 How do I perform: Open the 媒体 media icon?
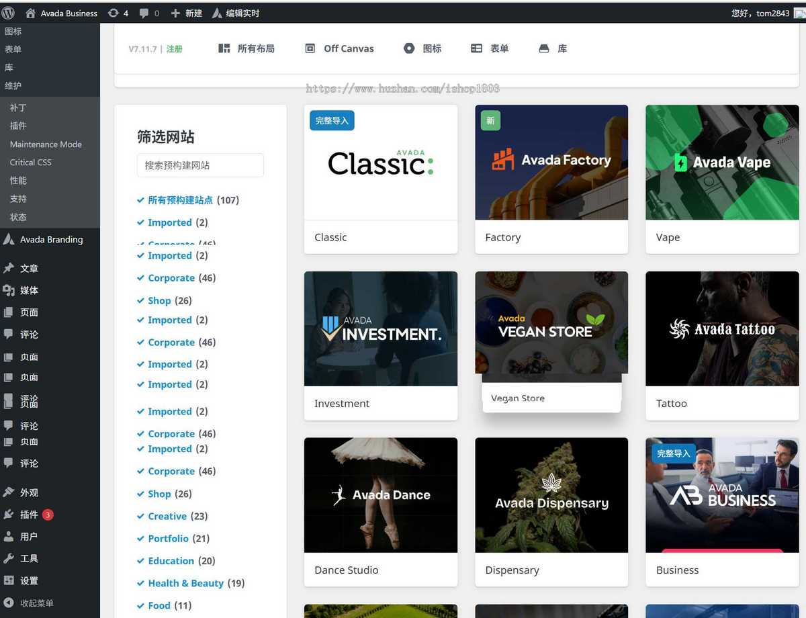[9, 290]
